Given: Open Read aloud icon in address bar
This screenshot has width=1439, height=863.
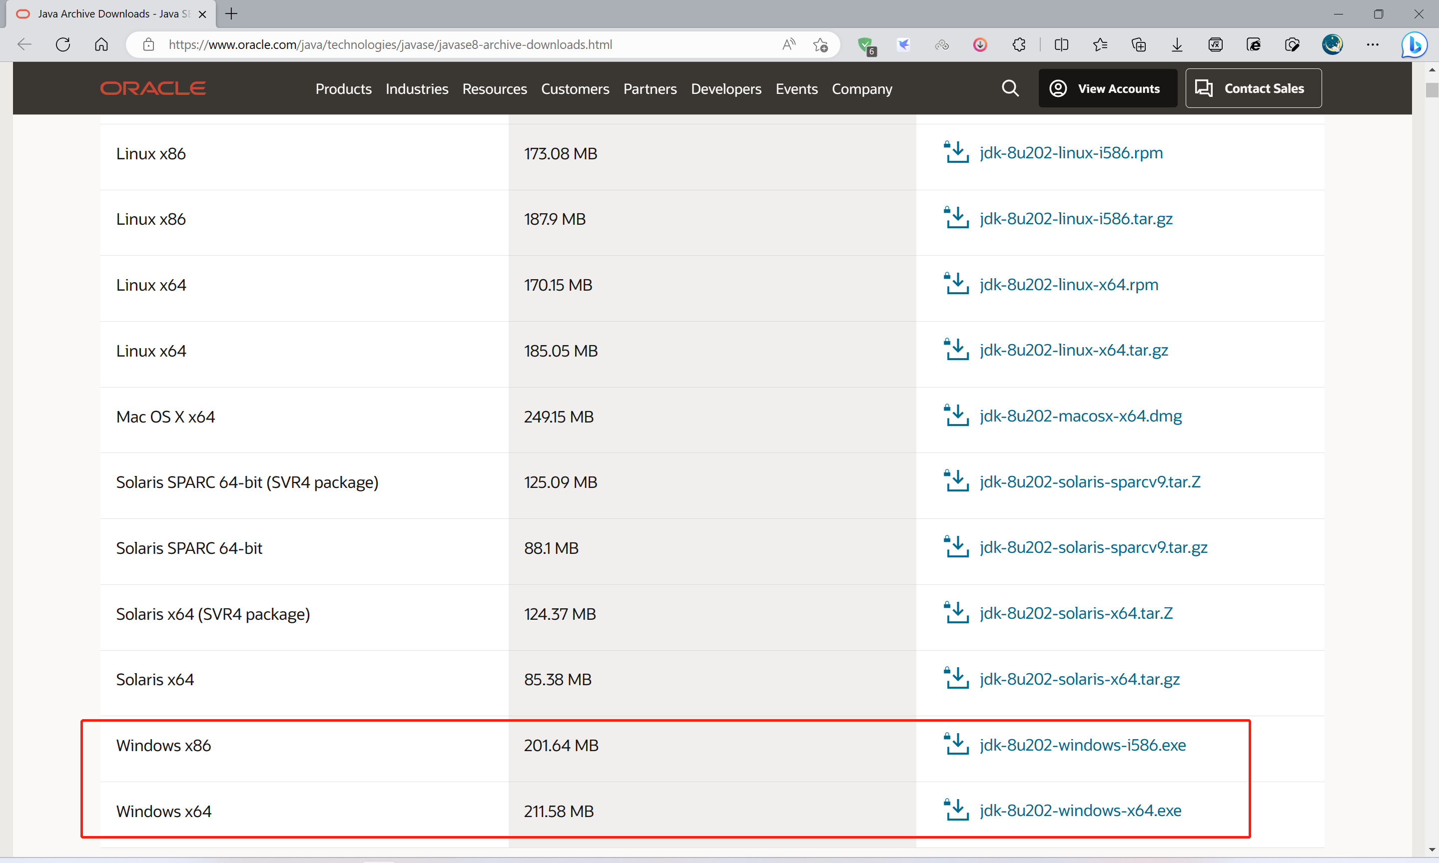Looking at the screenshot, I should (789, 44).
